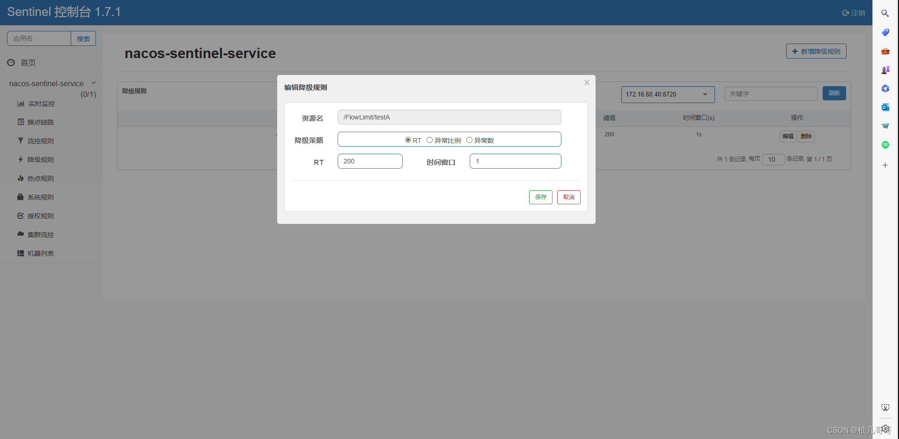Click the filter icon beside 流控规则
This screenshot has height=439, width=899.
(x=21, y=141)
